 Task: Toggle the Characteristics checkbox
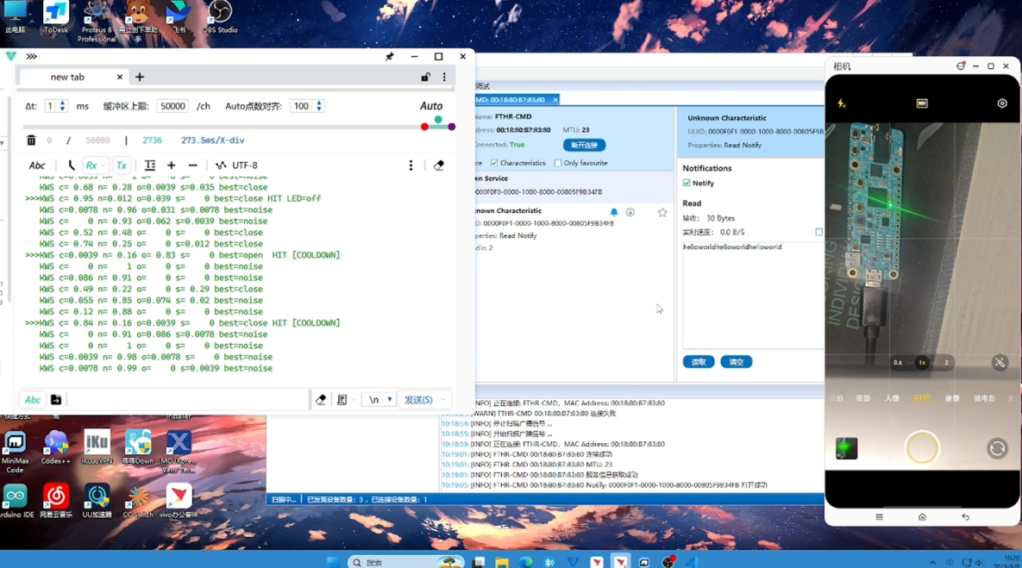click(x=494, y=163)
